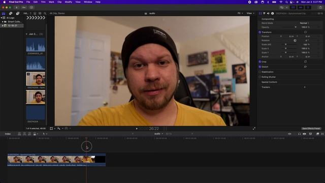The width and height of the screenshot is (325, 183).
Task: Open the Clip menu
Action: 59,2
